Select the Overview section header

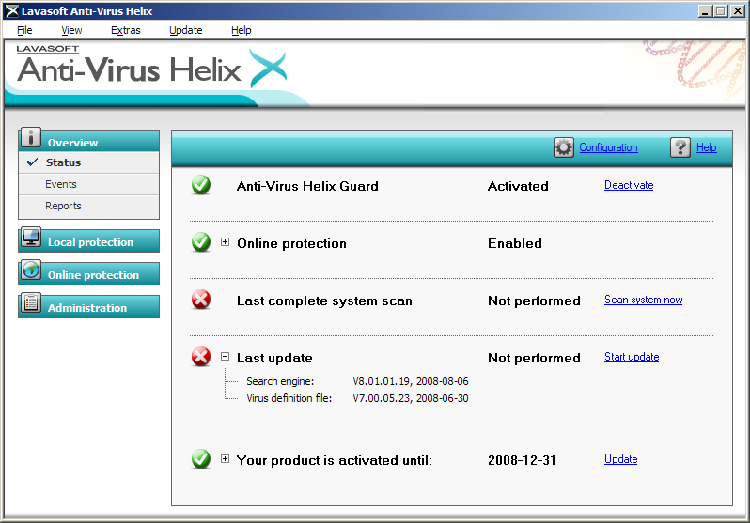coord(89,141)
